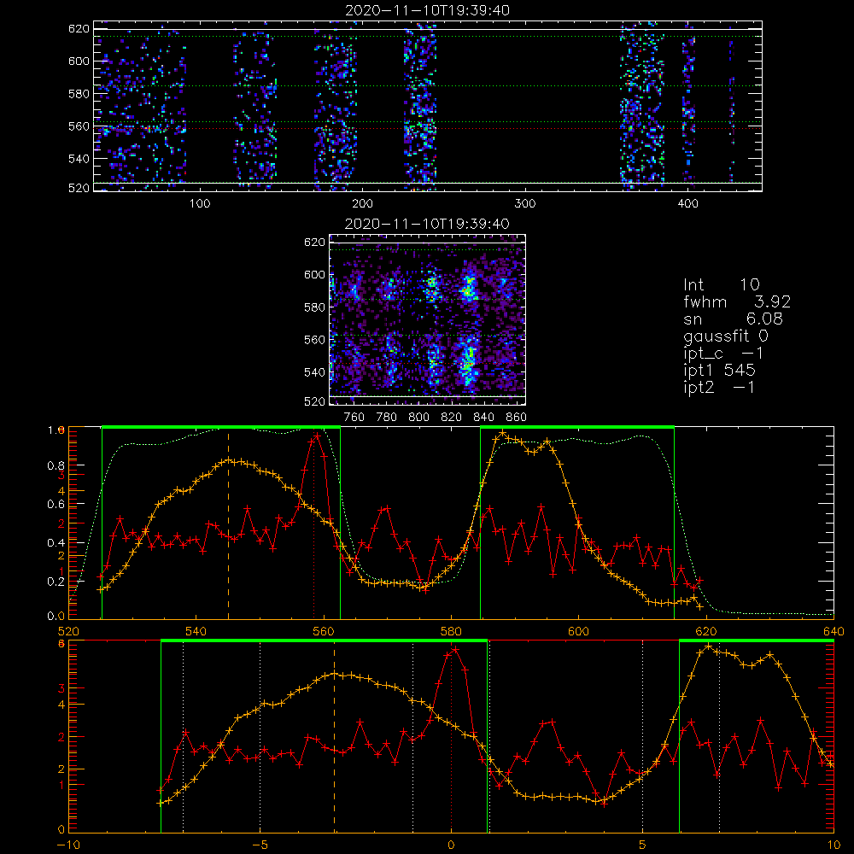
Task: Click x-axis label 800 below middle image
Action: 418,417
